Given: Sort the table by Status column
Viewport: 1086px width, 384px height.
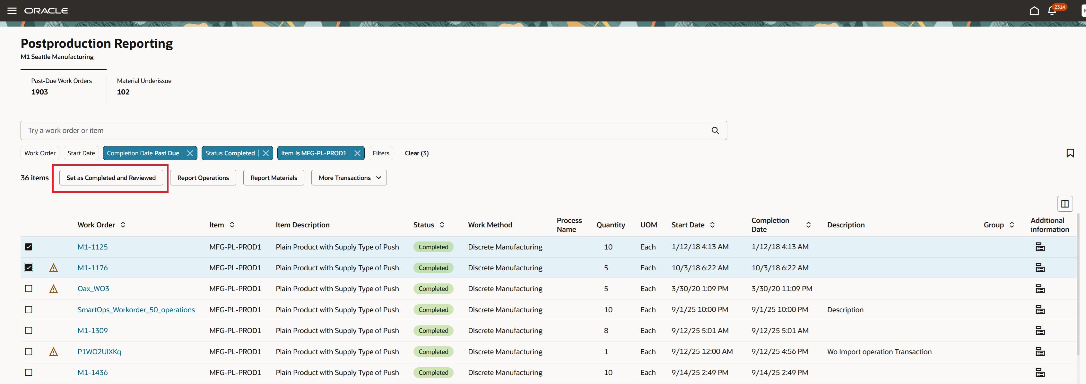Looking at the screenshot, I should point(442,225).
